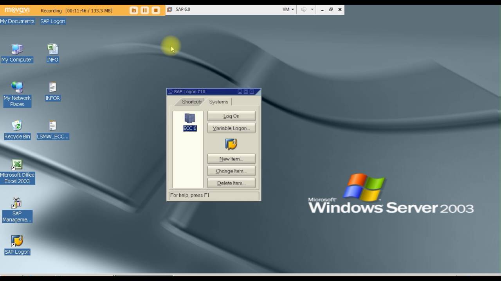Select My Network Places icon
Image resolution: width=501 pixels, height=281 pixels.
[17, 94]
